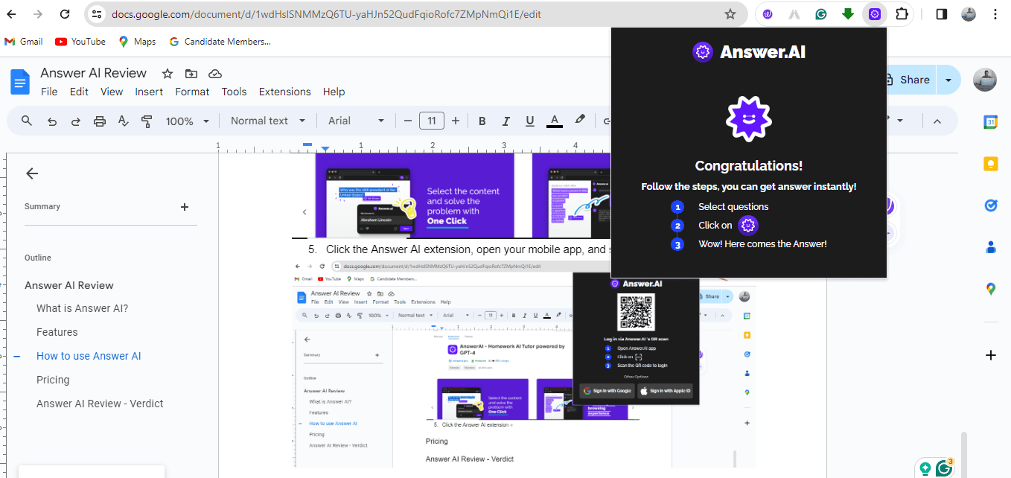Open Google Keep from the side panel
Viewport: 1011px width, 478px height.
click(990, 163)
